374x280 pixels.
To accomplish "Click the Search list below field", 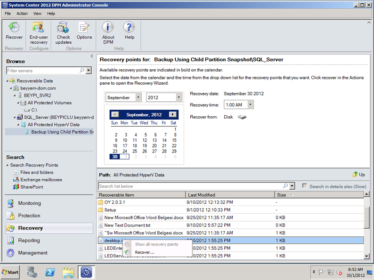I will coord(190,186).
